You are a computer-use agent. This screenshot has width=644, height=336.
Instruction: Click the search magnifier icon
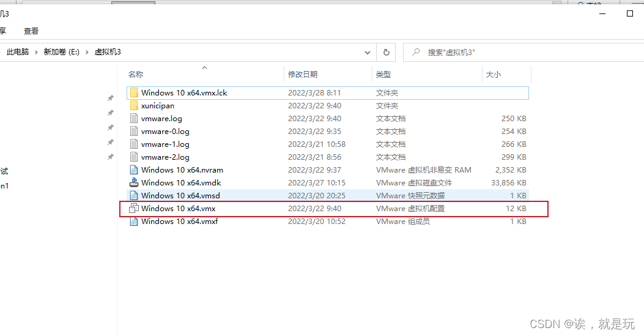tap(416, 52)
